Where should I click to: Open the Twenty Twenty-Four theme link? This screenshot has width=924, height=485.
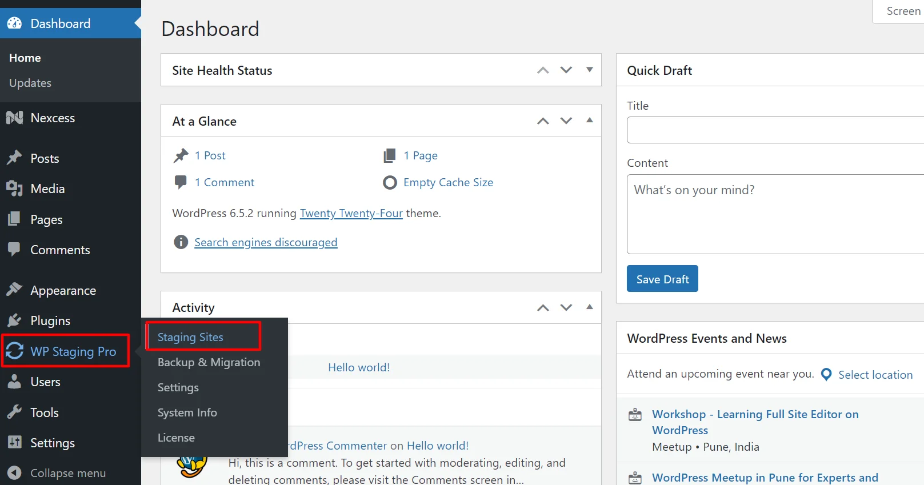[x=351, y=213]
